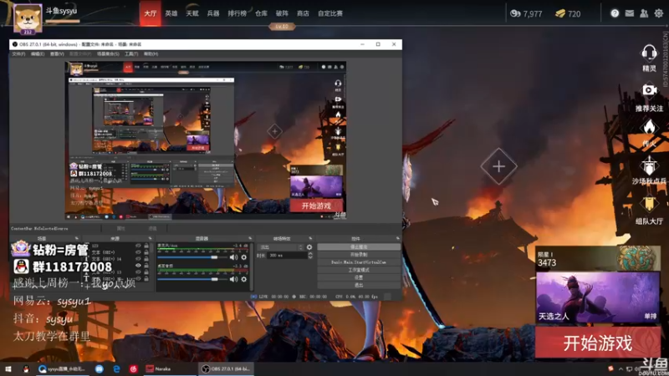Viewport: 669px width, 376px height.
Task: Click the red 开始游戏 start game button
Action: [598, 343]
